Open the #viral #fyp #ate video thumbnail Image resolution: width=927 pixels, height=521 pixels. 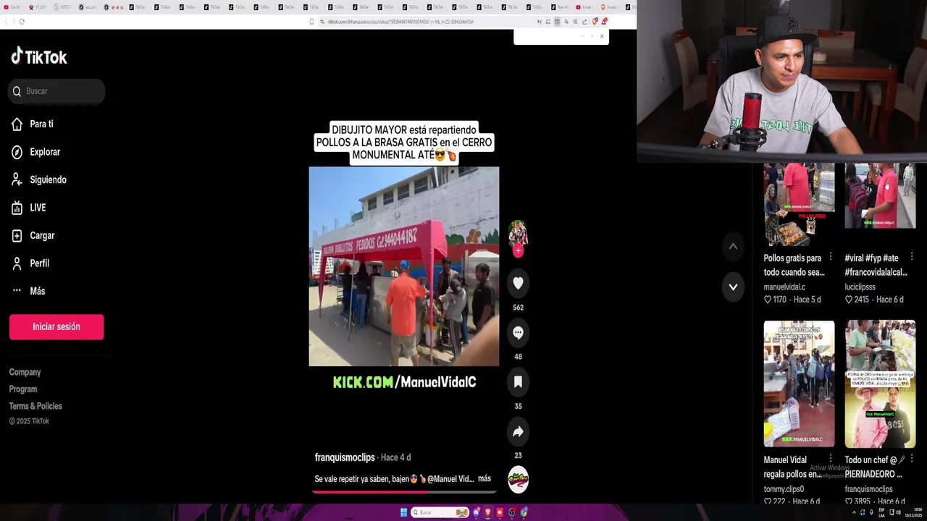(x=880, y=195)
